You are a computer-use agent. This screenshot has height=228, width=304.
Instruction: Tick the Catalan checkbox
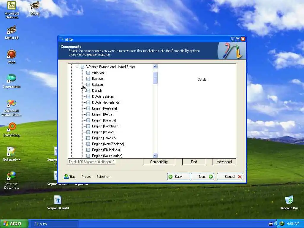click(x=88, y=85)
